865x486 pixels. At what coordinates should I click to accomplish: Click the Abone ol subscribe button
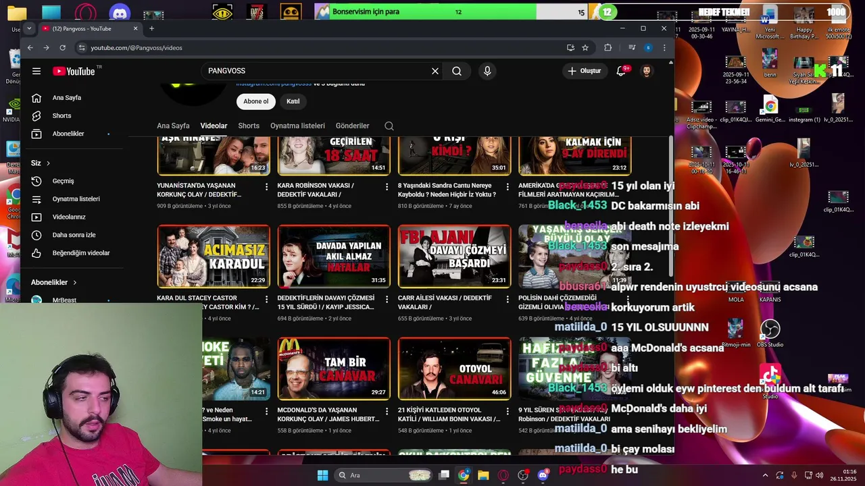pos(256,101)
